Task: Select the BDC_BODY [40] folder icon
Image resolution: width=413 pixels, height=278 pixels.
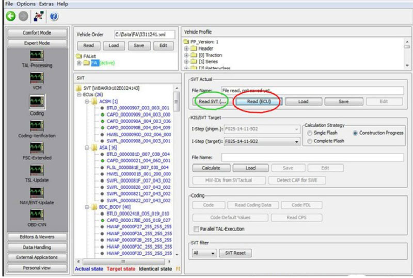Action: [94, 207]
